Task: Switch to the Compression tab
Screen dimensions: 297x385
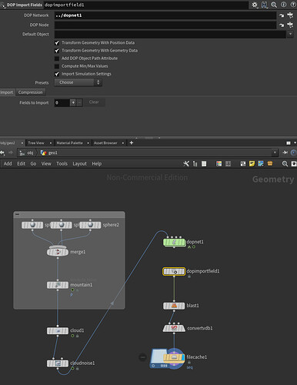Action: [30, 92]
